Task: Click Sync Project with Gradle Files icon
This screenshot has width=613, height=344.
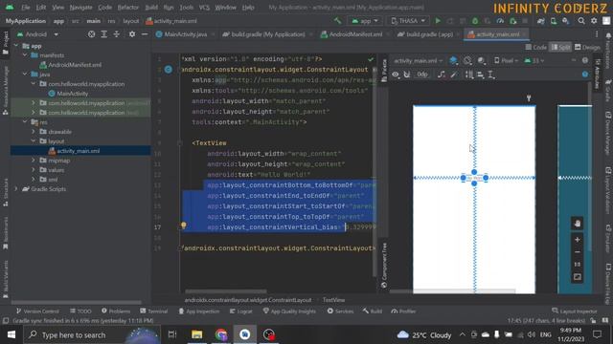Action: [x=540, y=21]
